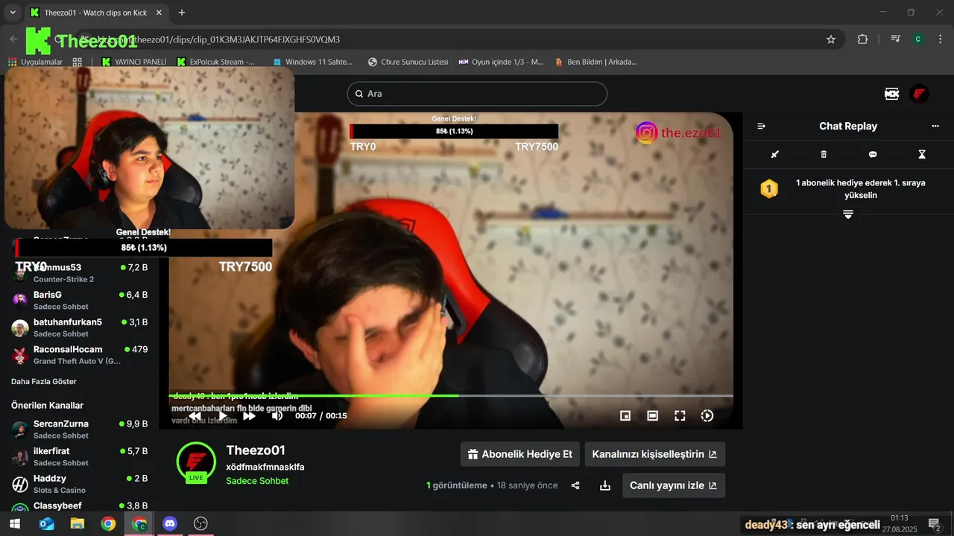Open Chat Replay three-dot options menu
The height and width of the screenshot is (536, 954).
click(x=935, y=126)
